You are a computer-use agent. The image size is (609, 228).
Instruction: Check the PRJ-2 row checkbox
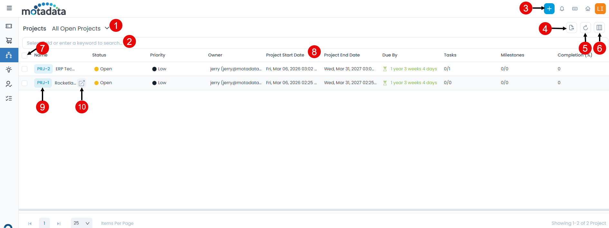click(24, 69)
